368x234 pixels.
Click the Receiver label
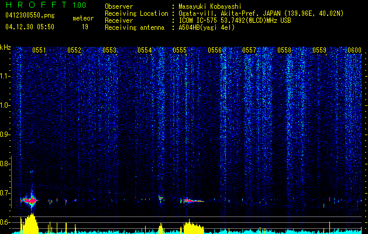coord(119,20)
